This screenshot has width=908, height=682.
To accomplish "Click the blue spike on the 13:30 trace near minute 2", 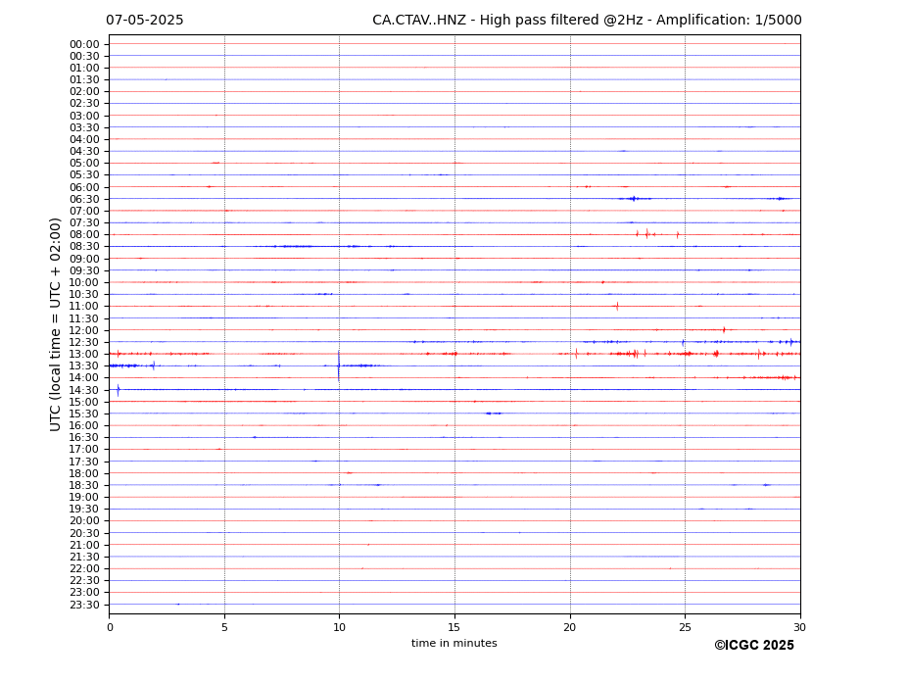I will click(154, 365).
